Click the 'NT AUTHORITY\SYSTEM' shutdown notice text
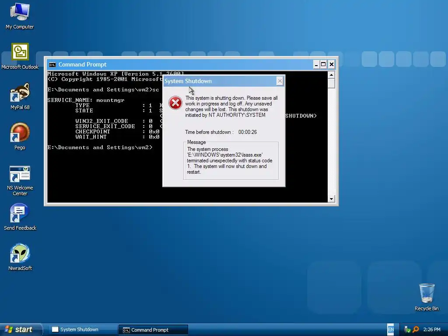 pos(231,107)
